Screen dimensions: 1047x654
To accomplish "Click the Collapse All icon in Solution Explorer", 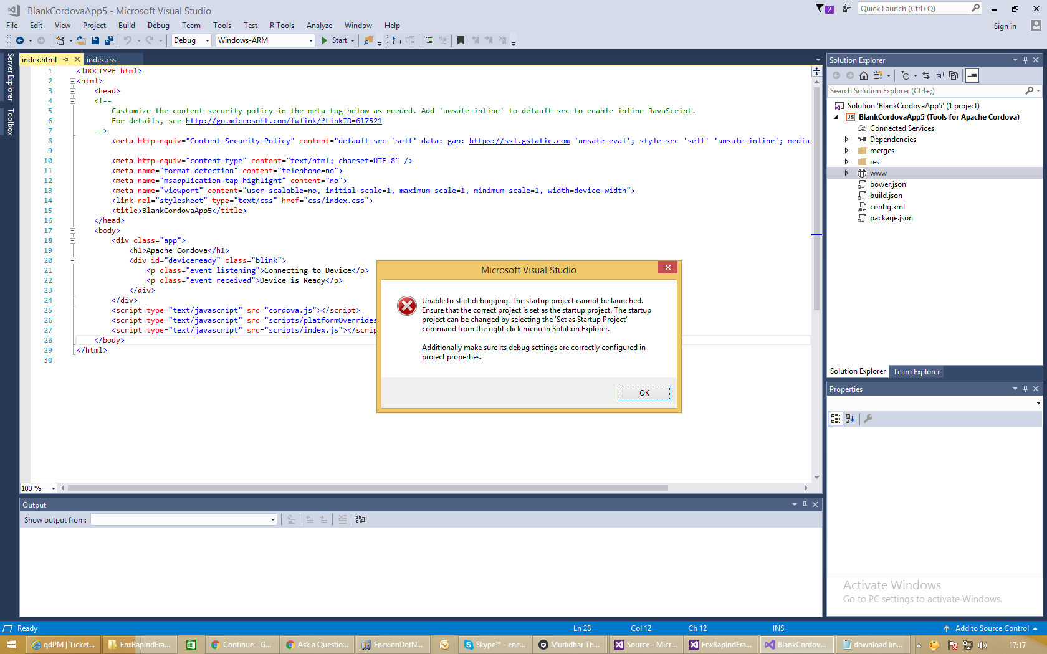I will (x=940, y=75).
